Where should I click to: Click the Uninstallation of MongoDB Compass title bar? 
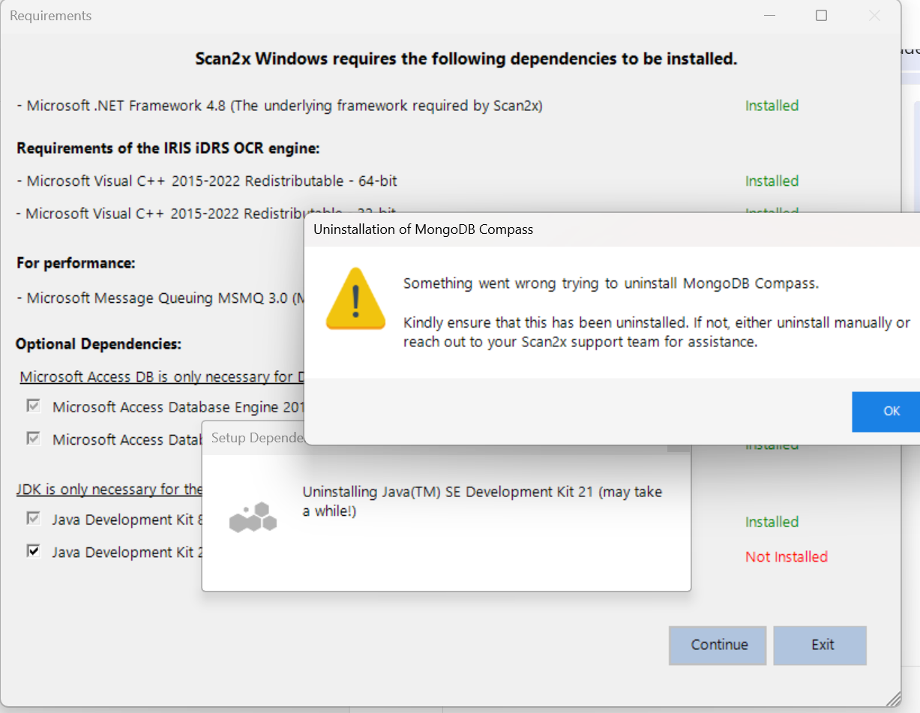click(x=525, y=229)
